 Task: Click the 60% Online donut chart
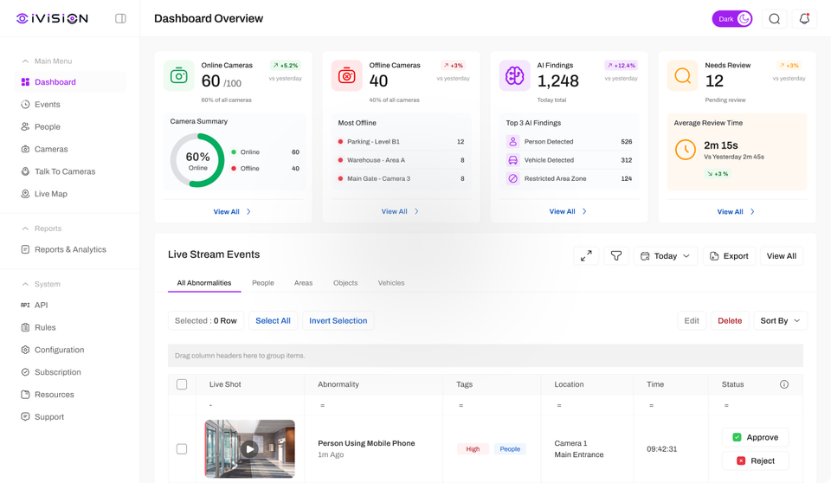coord(197,160)
